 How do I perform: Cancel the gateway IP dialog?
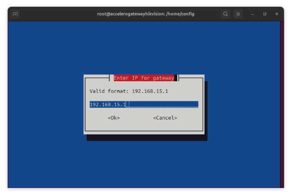point(165,118)
